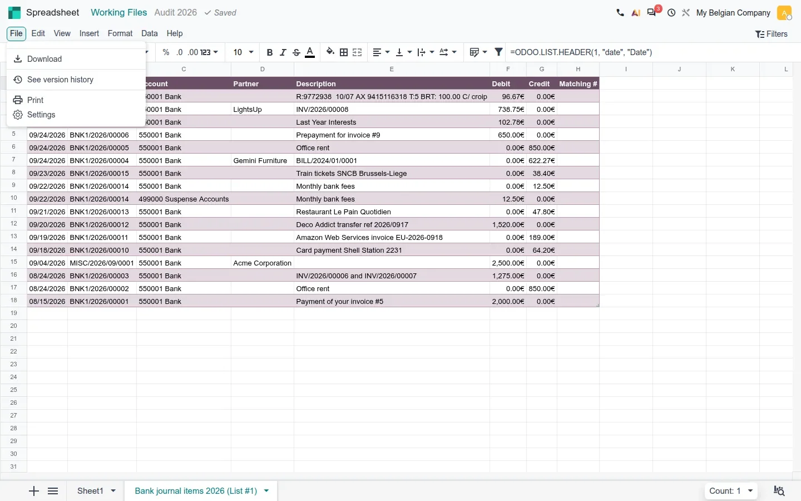Open Sheet1 tab dropdown arrow
This screenshot has height=501, width=801.
(113, 491)
